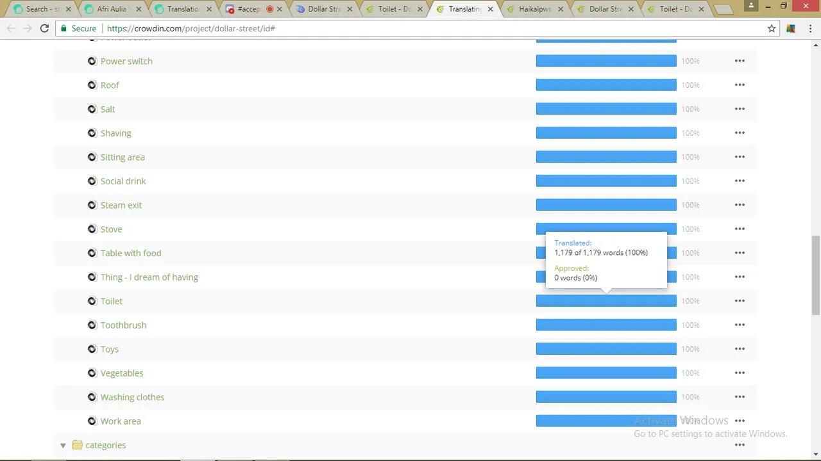Open the Sitting area file

point(123,157)
